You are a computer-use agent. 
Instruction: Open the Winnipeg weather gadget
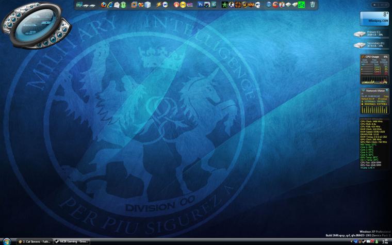pyautogui.click(x=374, y=18)
